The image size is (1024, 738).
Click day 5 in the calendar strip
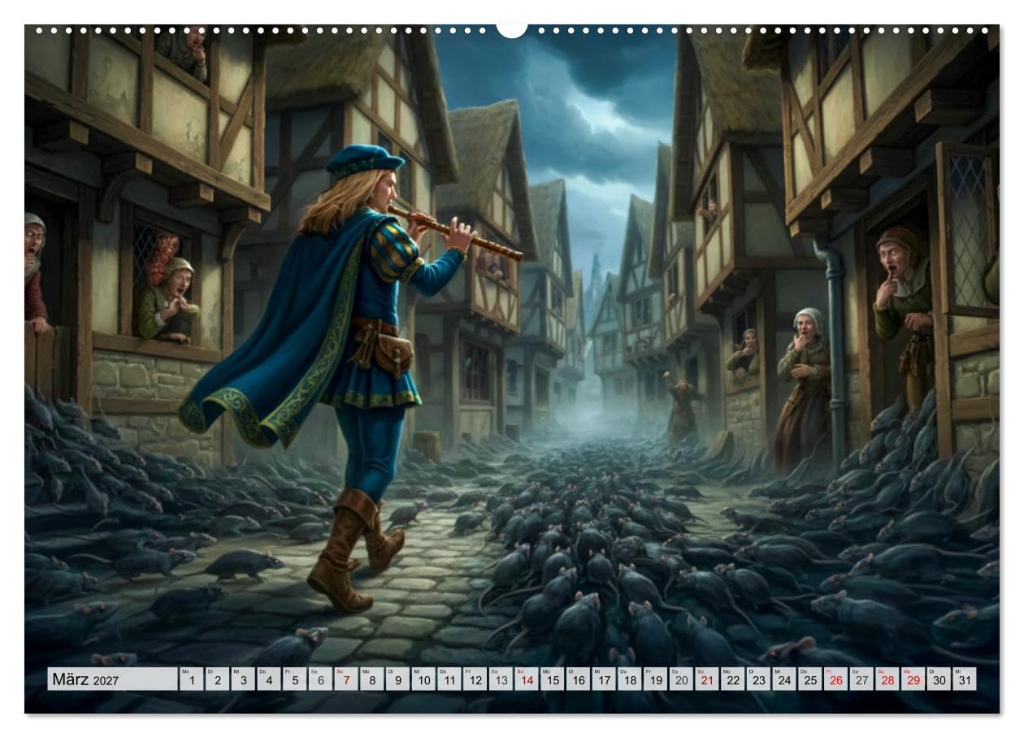[294, 679]
